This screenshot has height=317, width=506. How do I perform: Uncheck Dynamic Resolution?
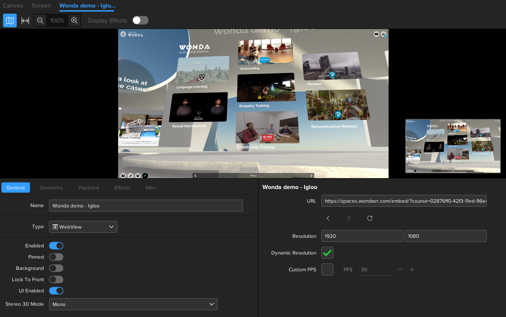327,253
